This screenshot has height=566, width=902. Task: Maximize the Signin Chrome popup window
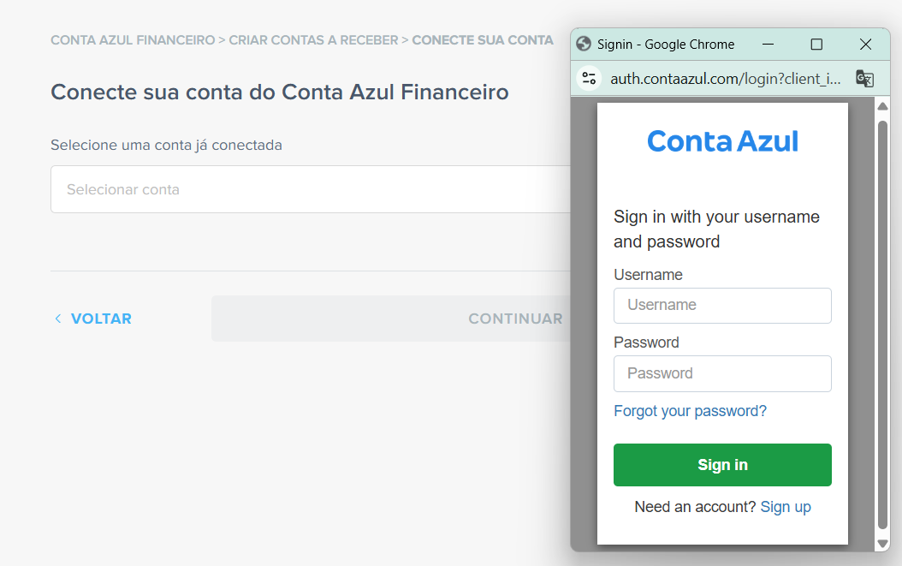click(x=816, y=45)
